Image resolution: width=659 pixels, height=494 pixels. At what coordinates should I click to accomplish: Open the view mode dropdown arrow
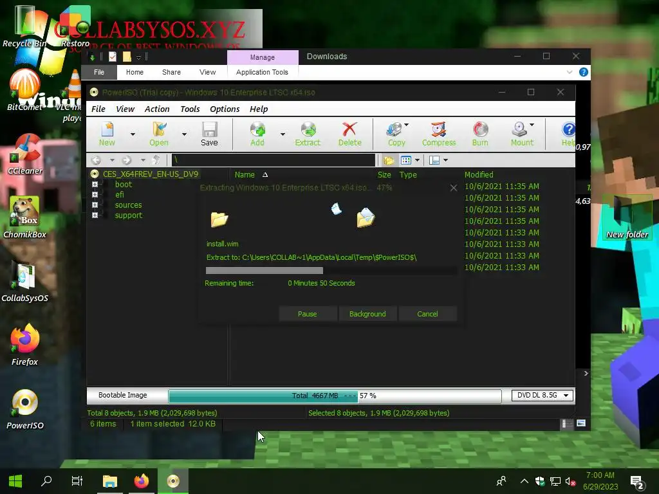(x=417, y=160)
